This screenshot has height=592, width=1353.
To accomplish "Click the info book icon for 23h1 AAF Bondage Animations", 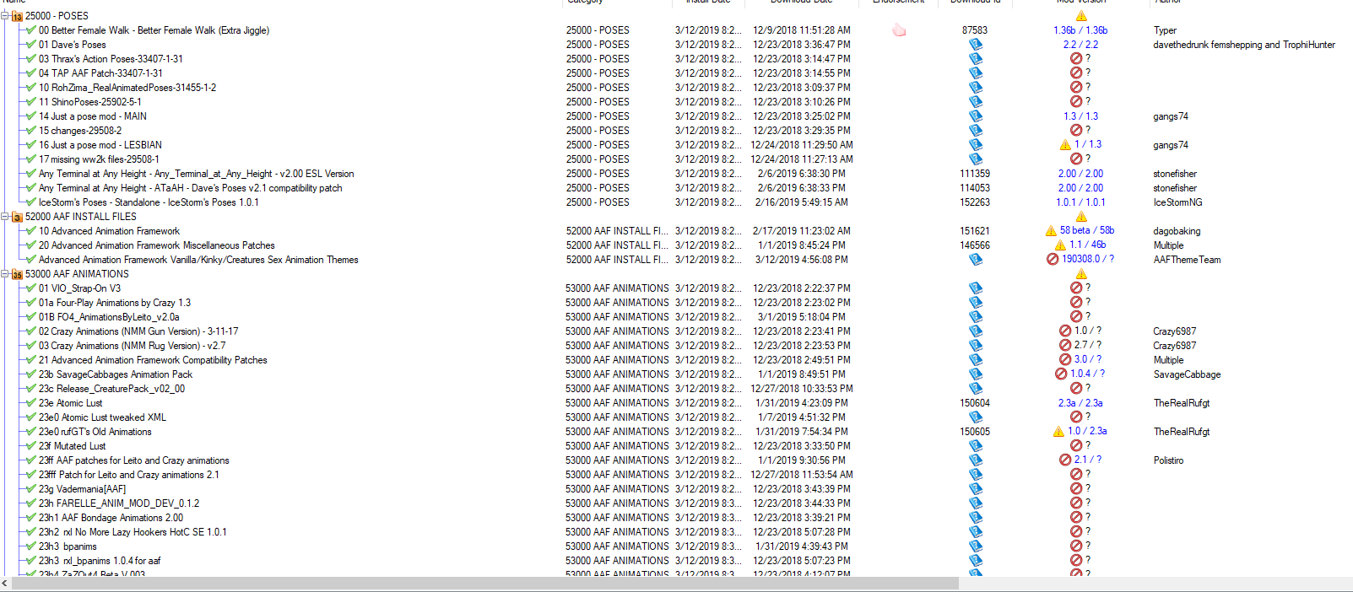I will point(975,518).
